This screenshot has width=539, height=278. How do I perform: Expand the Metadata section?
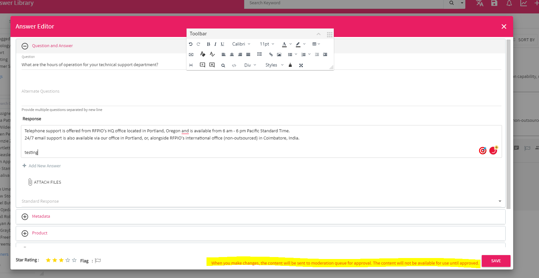pyautogui.click(x=25, y=217)
